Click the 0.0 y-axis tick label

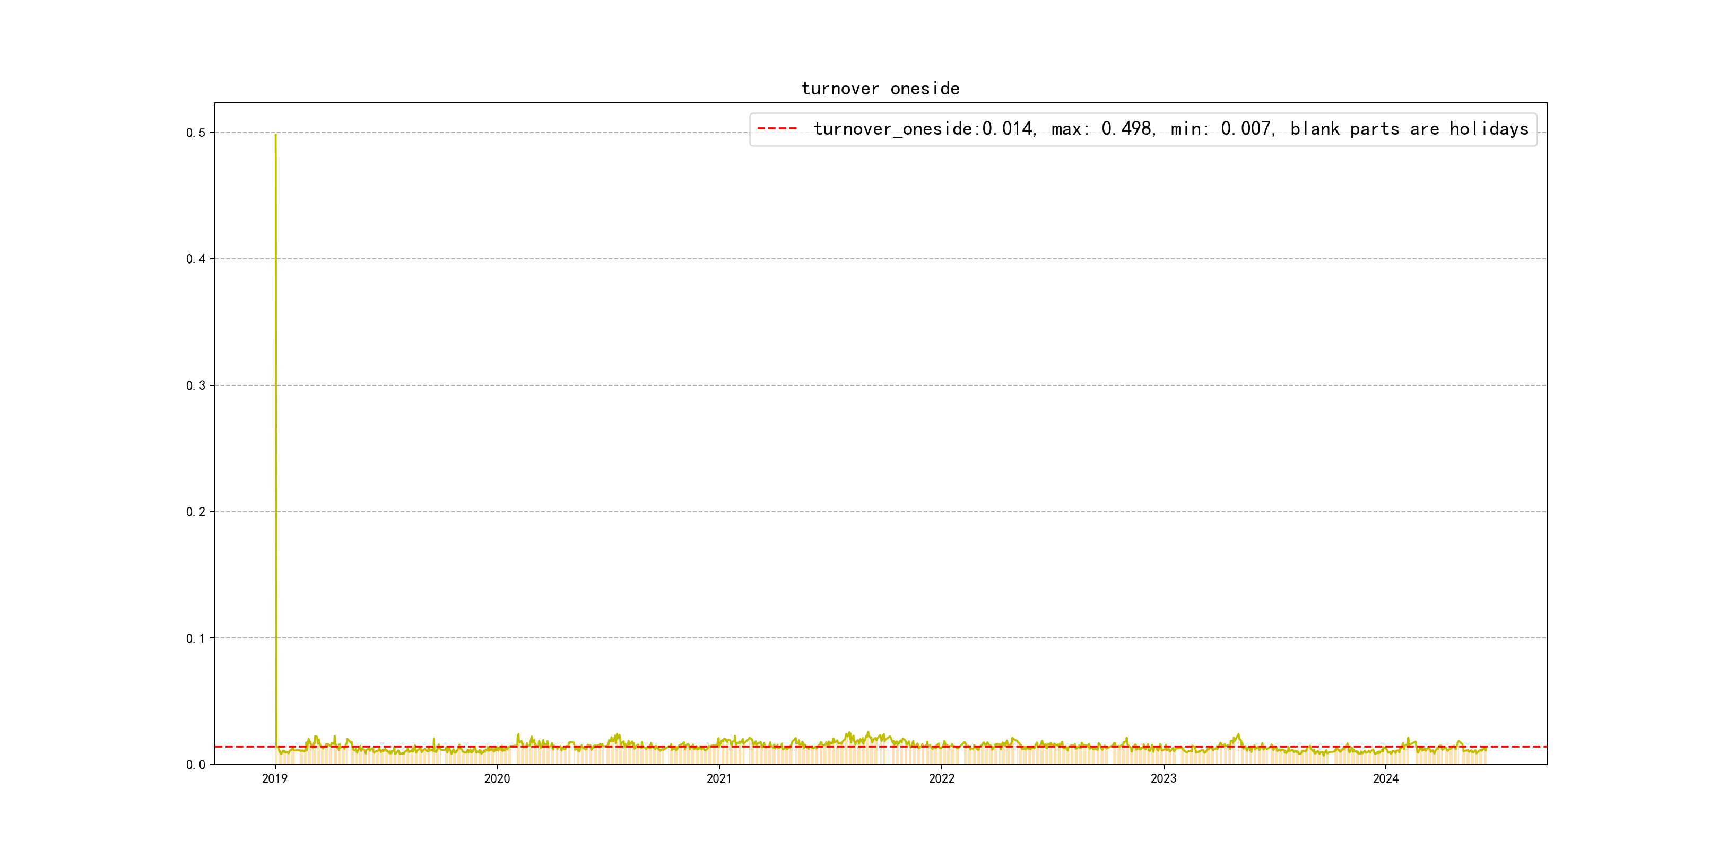(x=196, y=764)
